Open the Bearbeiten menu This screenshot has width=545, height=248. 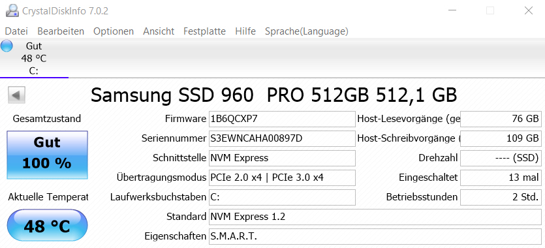click(61, 31)
